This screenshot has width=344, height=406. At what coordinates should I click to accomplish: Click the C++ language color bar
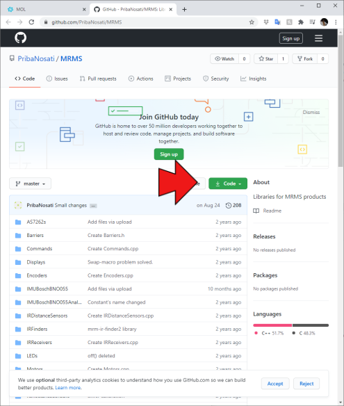coord(272,325)
